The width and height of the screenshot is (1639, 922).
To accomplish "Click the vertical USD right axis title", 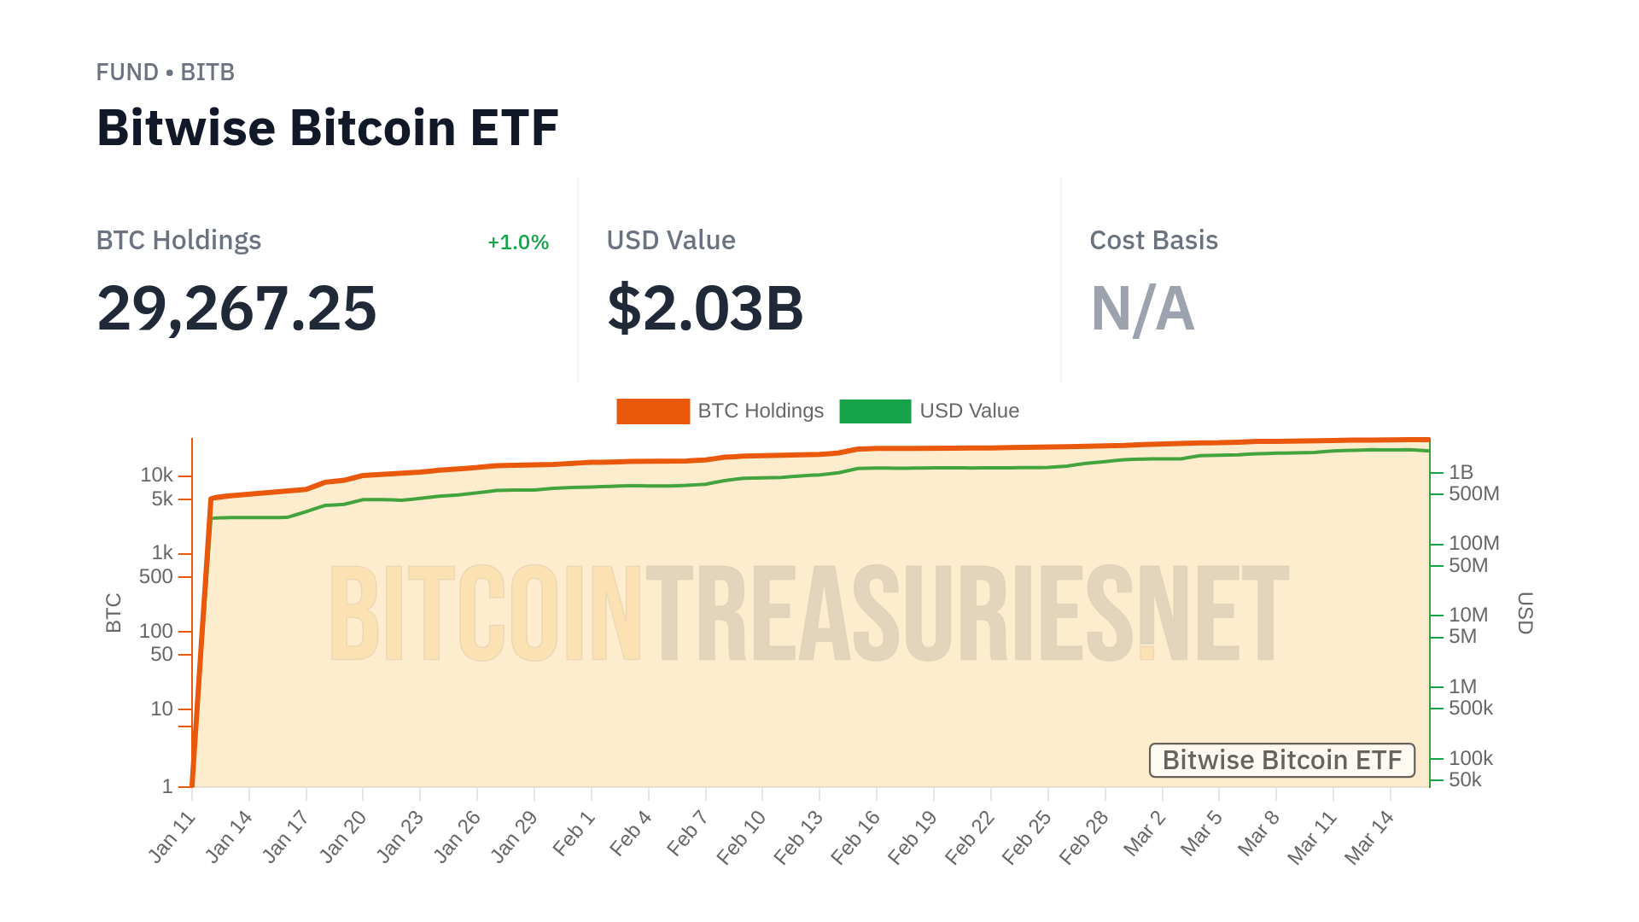I will tap(1525, 613).
